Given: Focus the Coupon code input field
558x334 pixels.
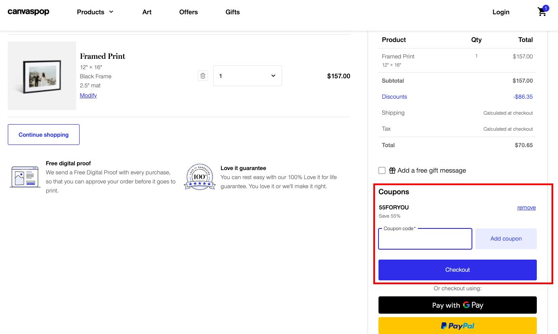Looking at the screenshot, I should click(425, 239).
